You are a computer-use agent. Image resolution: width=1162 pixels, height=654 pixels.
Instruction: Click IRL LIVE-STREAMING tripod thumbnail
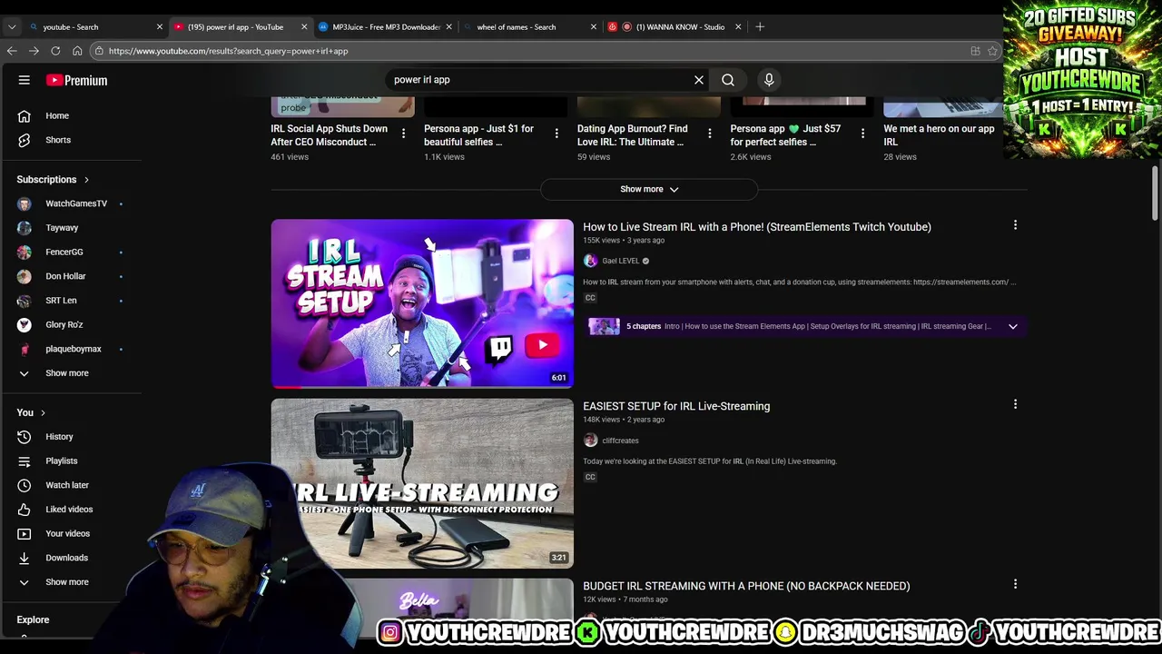422,483
